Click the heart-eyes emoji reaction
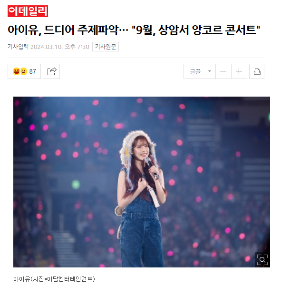The width and height of the screenshot is (281, 286). pyautogui.click(x=16, y=71)
